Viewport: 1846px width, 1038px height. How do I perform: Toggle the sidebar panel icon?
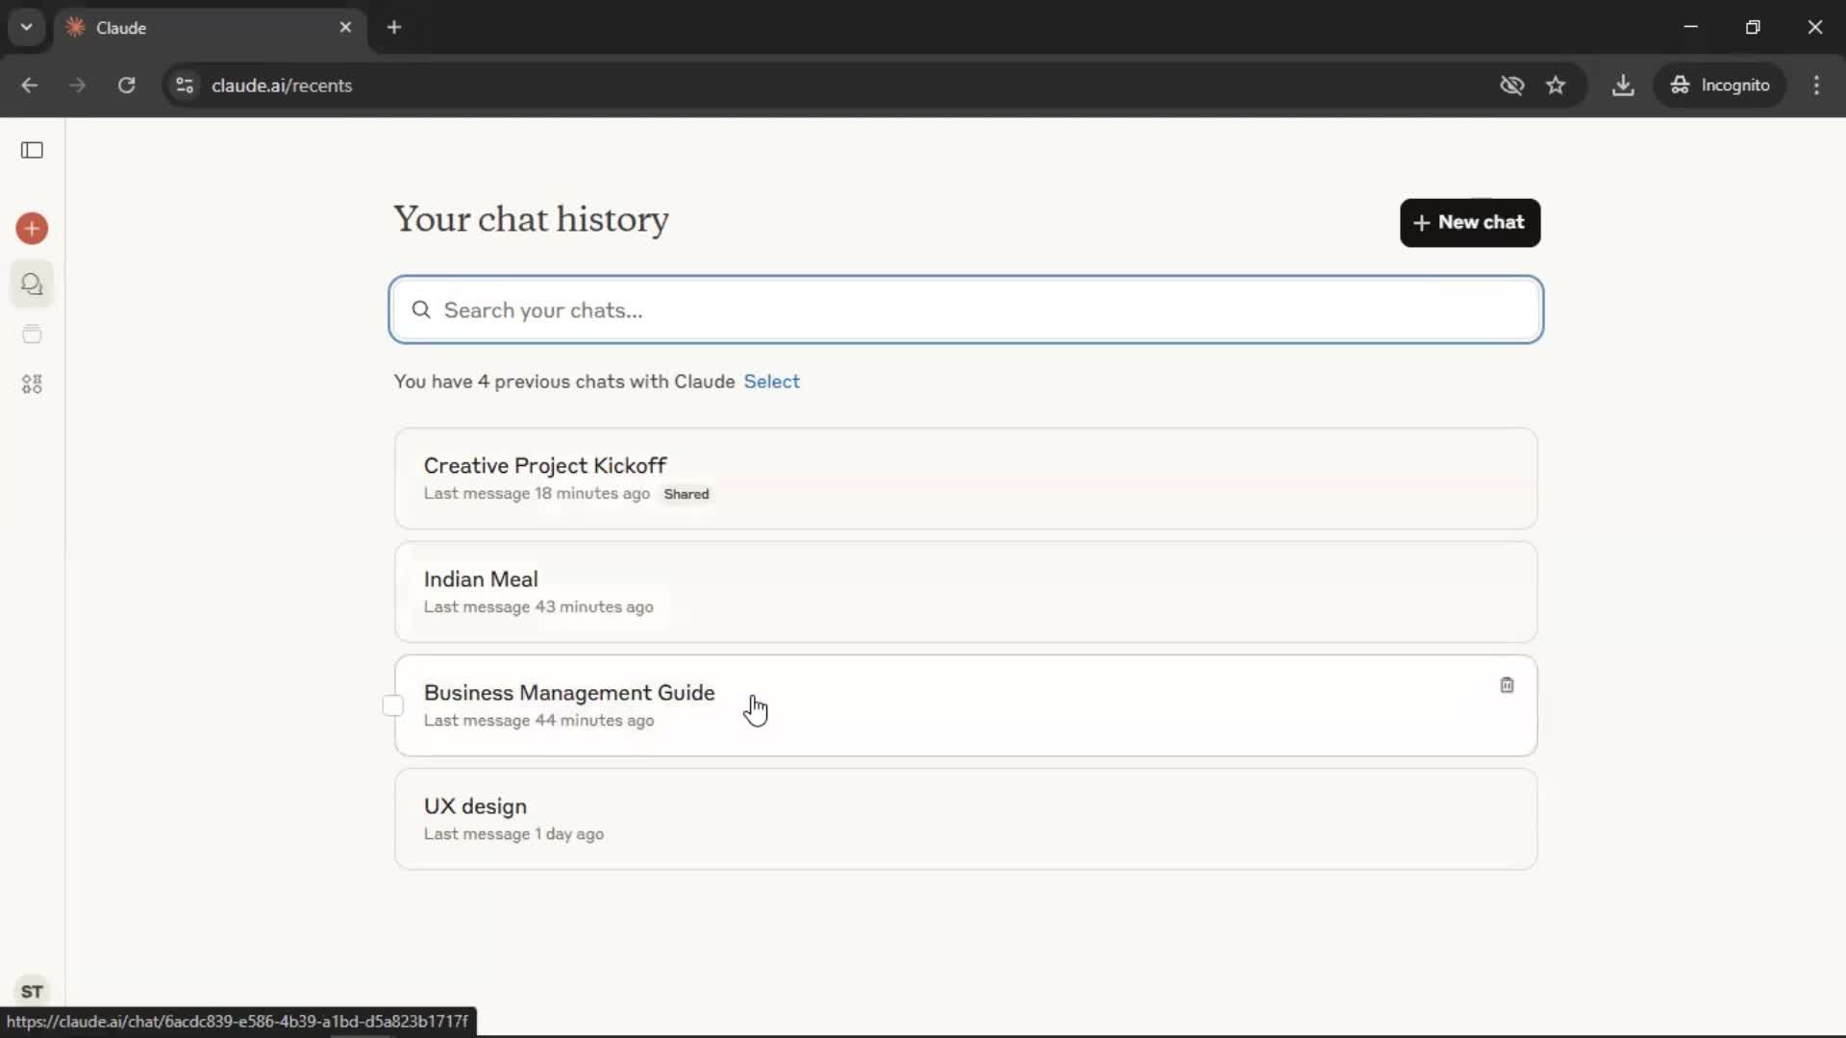pyautogui.click(x=32, y=150)
